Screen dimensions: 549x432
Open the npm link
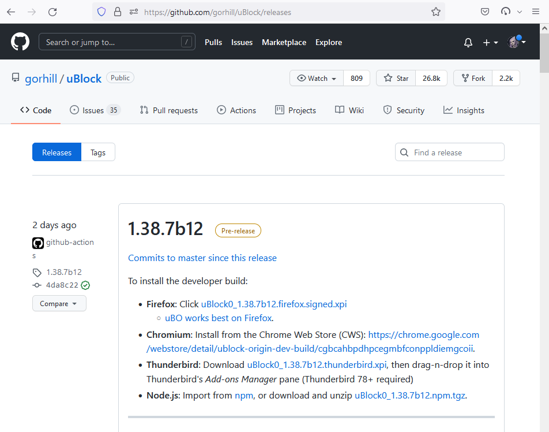coord(244,396)
